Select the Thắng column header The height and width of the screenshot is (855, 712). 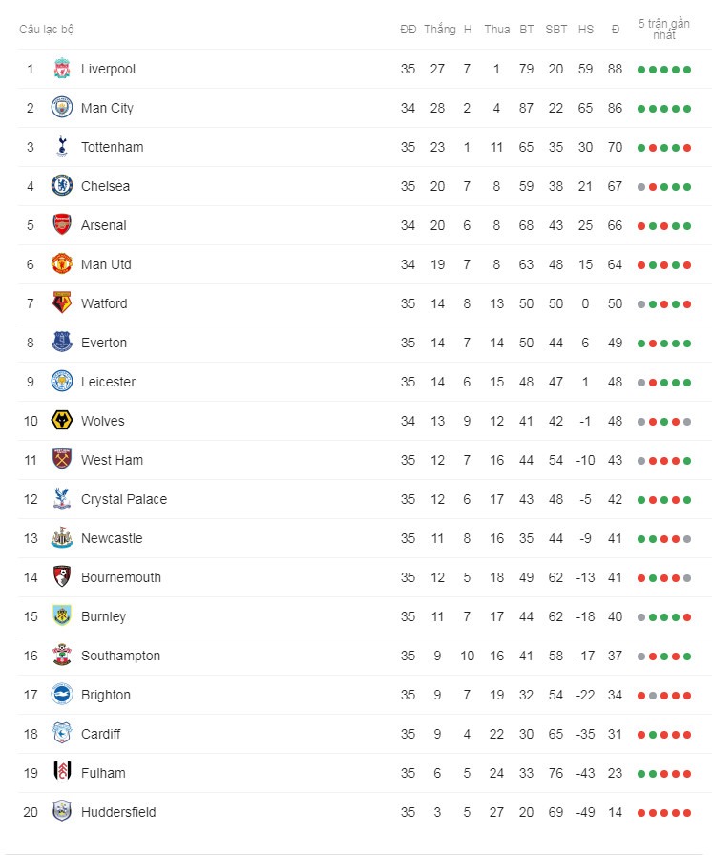439,29
